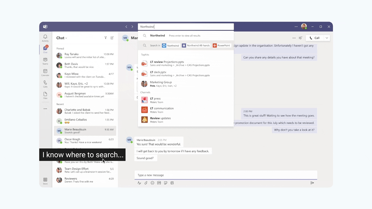The image size is (372, 209).
Task: Click the schedule meeting icon below the message box
Action: coord(172,183)
